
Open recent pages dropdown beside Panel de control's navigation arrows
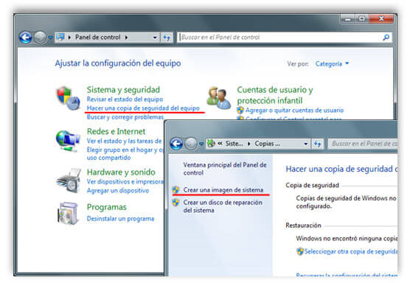click(50, 38)
